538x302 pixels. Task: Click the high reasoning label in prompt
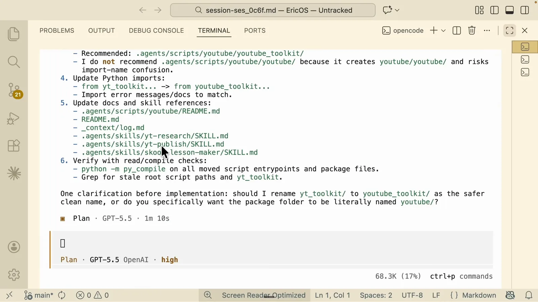169,260
